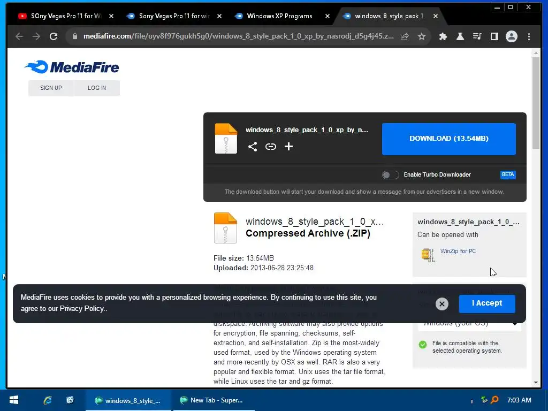Viewport: 548px width, 411px height.
Task: Accept cookies with I Accept button
Action: click(x=487, y=303)
